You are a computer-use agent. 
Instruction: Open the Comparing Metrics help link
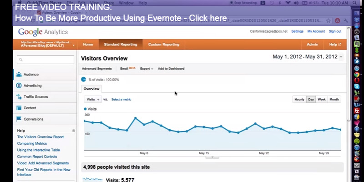32,143
